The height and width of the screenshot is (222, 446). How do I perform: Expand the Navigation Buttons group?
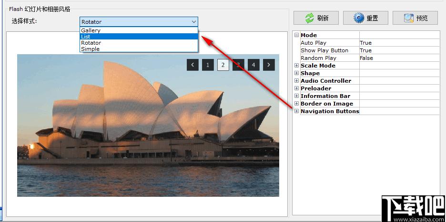(x=296, y=111)
